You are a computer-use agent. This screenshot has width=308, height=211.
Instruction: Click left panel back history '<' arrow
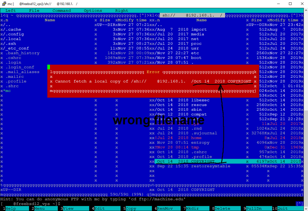[x=4, y=15]
